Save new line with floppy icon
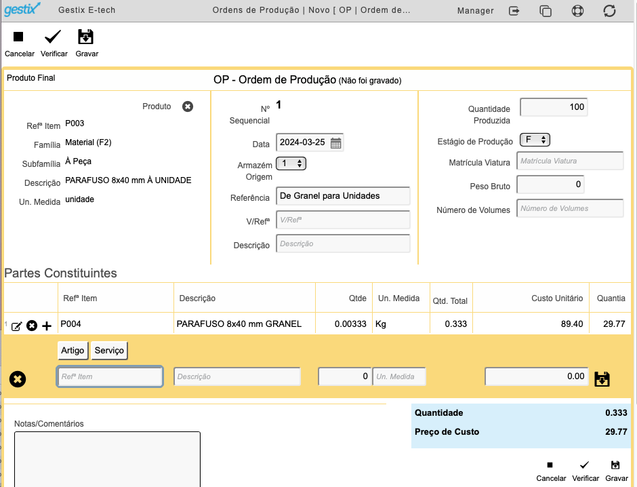Screen dimensions: 637x487 602,379
